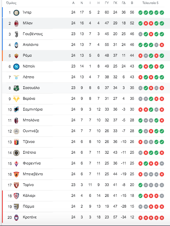
Task: Open the Juventus logo icon
Action: pyautogui.click(x=16, y=34)
